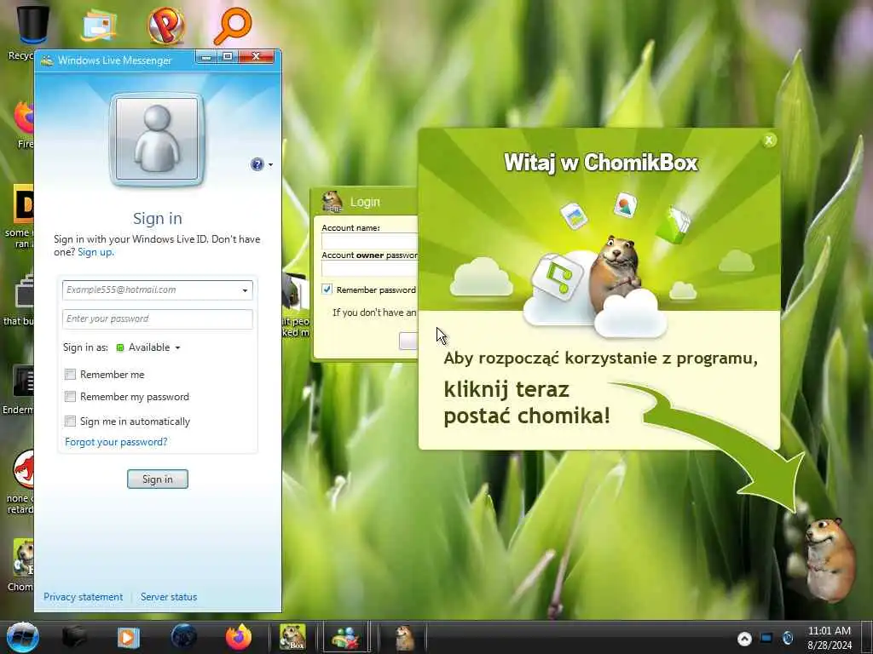
Task: Open the orange magnifier desktop icon
Action: point(233,25)
